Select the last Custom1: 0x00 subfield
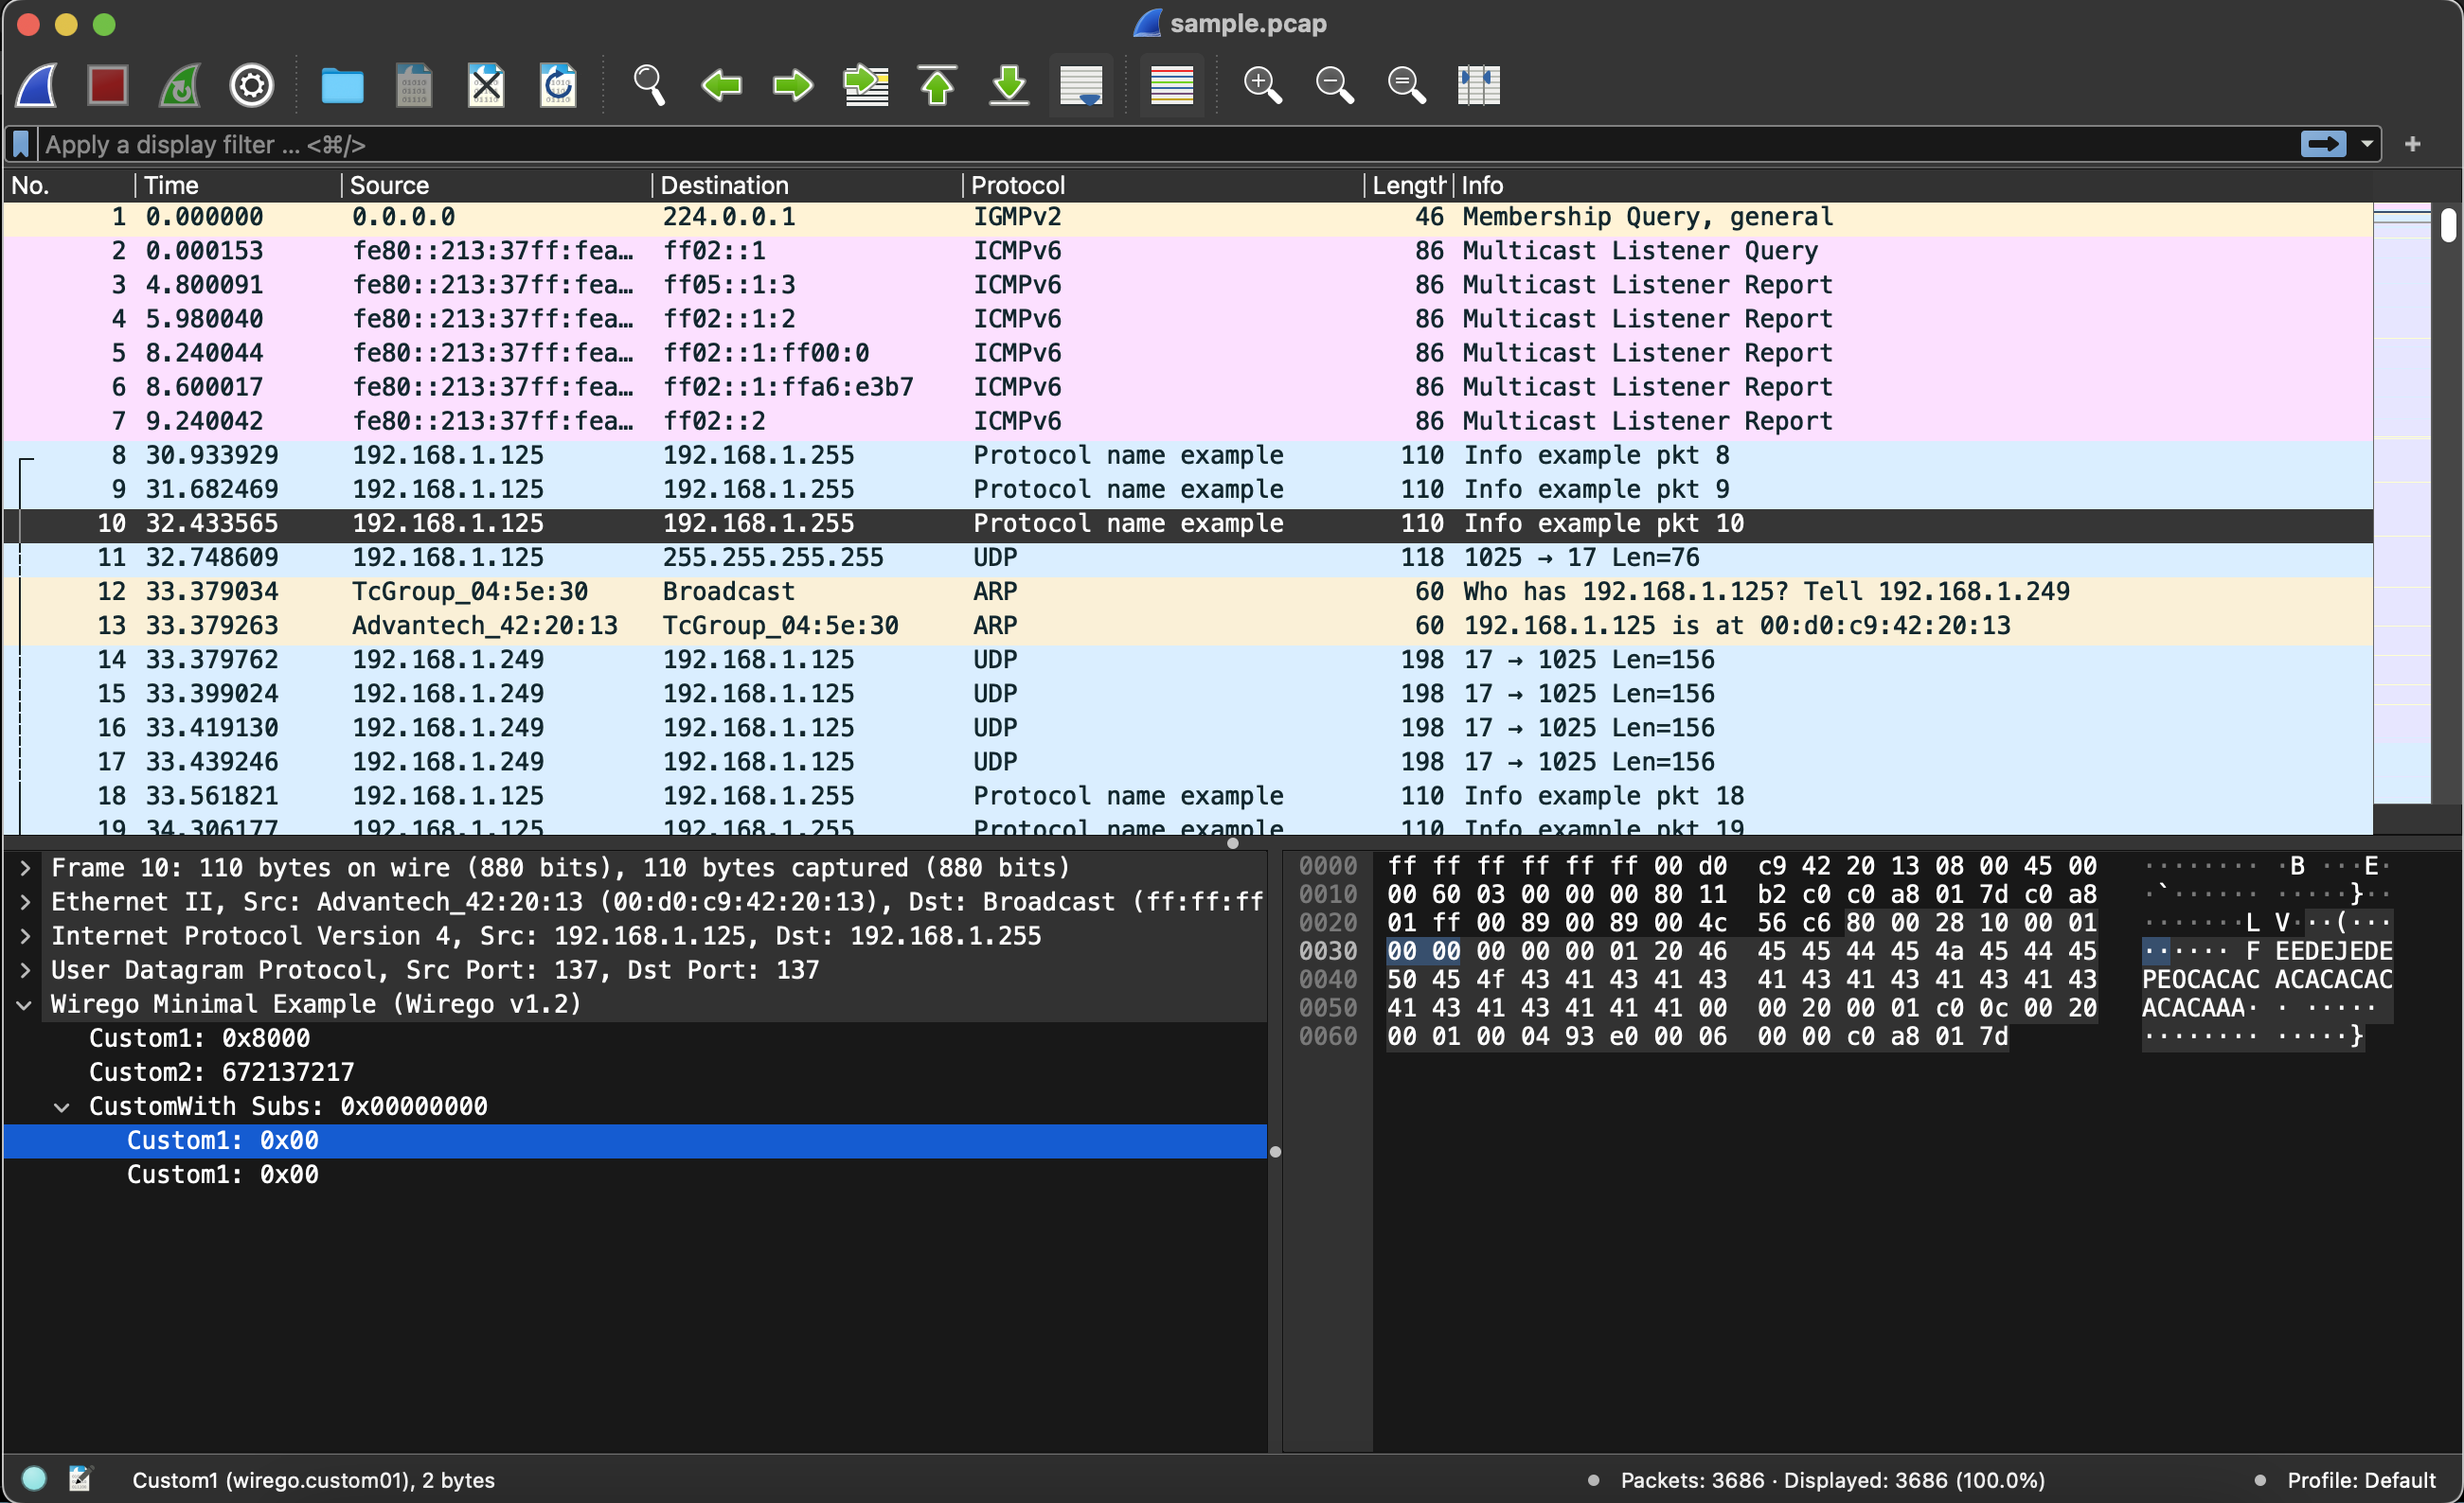The width and height of the screenshot is (2464, 1503). pyautogui.click(x=636, y=1176)
